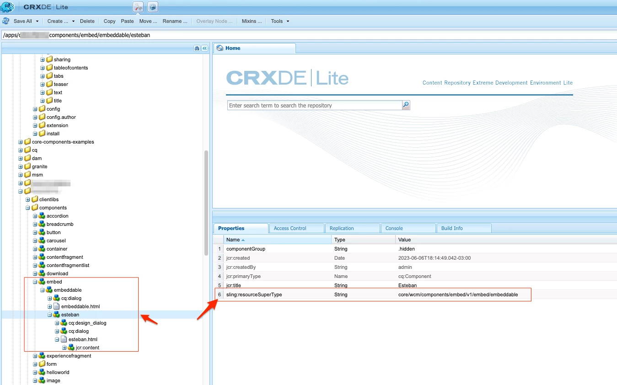Click the Delete button
This screenshot has width=617, height=385.
tap(87, 21)
